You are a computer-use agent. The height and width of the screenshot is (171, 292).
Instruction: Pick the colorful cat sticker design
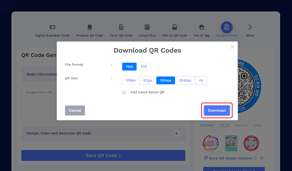pos(210,143)
